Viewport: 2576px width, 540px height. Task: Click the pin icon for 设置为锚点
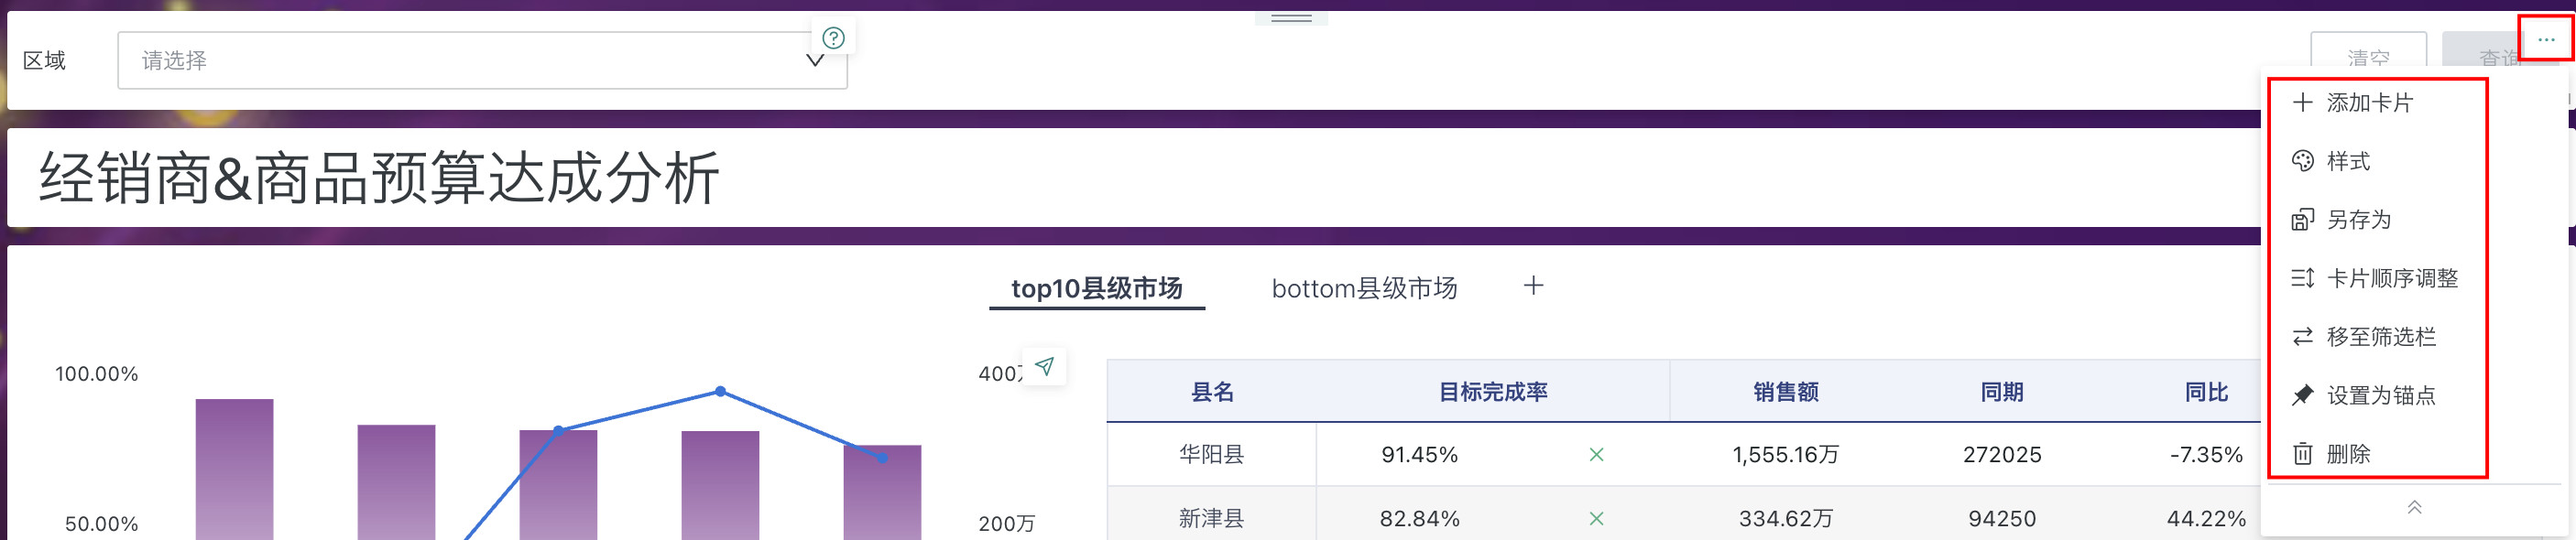[x=2302, y=395]
